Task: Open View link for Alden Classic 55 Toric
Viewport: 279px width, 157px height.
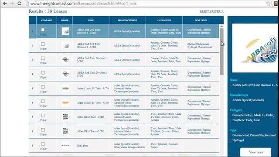Action: (x=43, y=106)
